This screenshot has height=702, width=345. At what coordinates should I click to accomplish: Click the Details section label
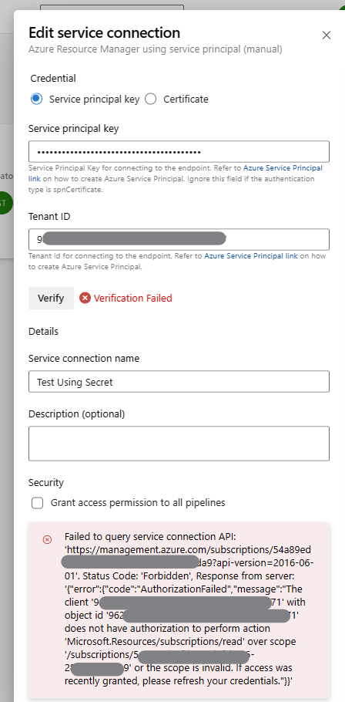coord(43,332)
